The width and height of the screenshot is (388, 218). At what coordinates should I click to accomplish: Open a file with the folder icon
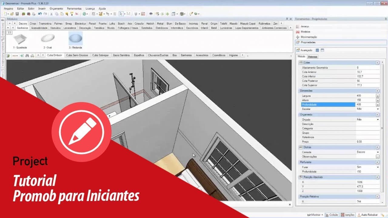click(x=12, y=14)
